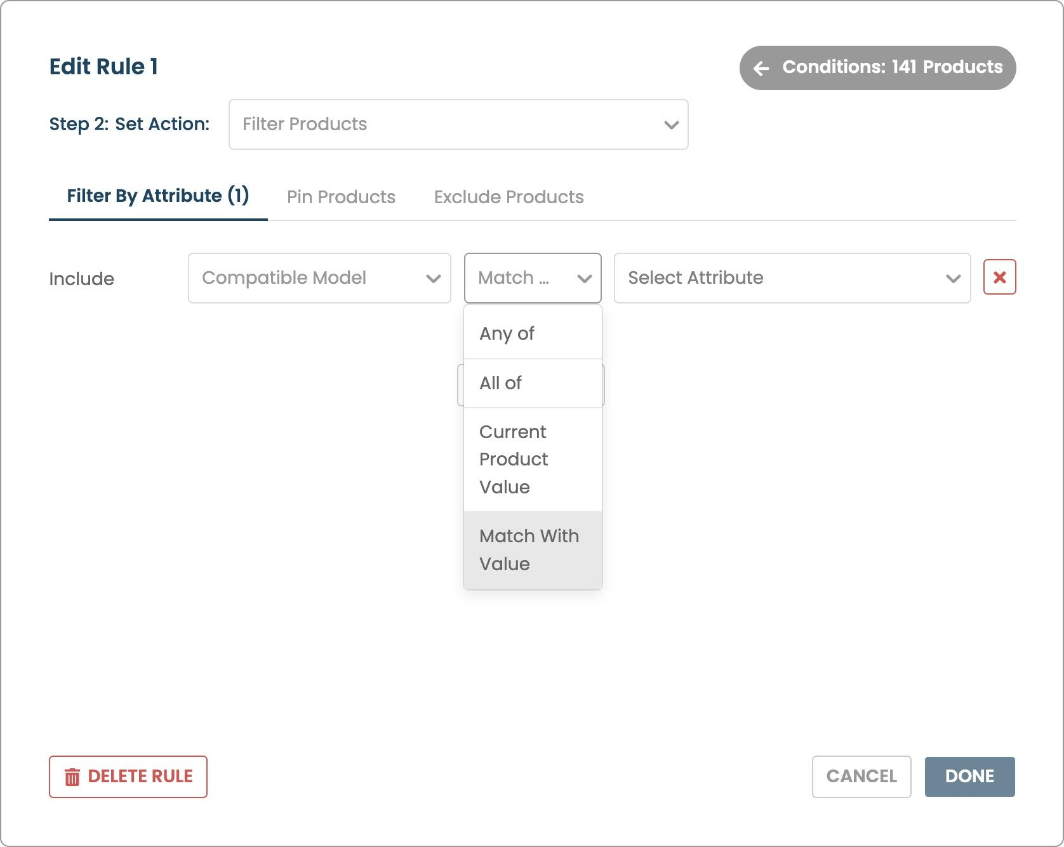Select the Filter By Attribute (1) tab

[157, 196]
